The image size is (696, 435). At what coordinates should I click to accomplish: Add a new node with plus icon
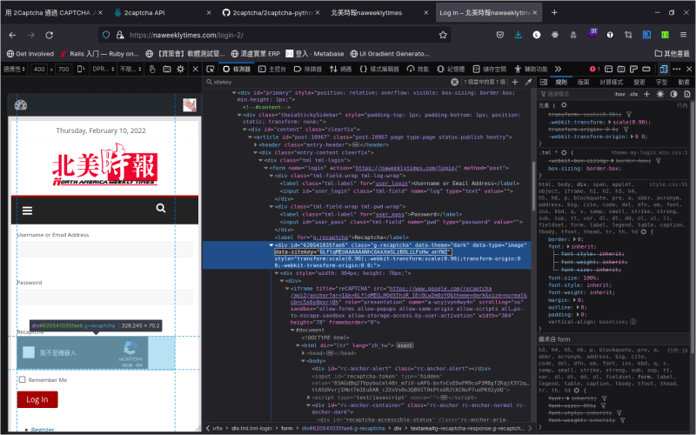click(515, 82)
